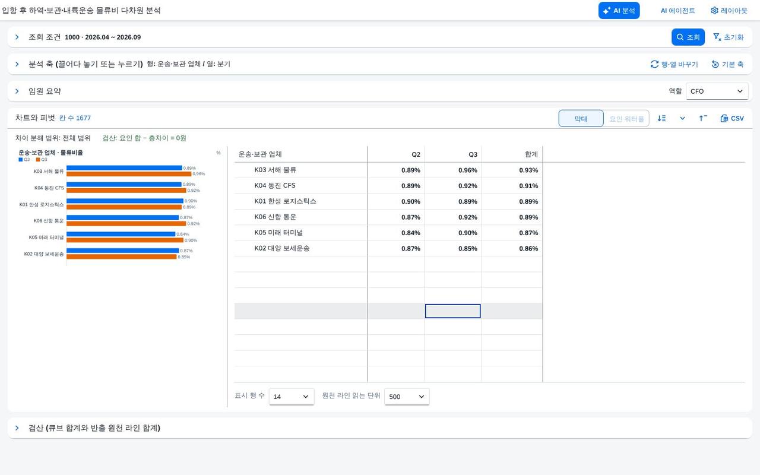Restore default axes with 기본 축

727,64
